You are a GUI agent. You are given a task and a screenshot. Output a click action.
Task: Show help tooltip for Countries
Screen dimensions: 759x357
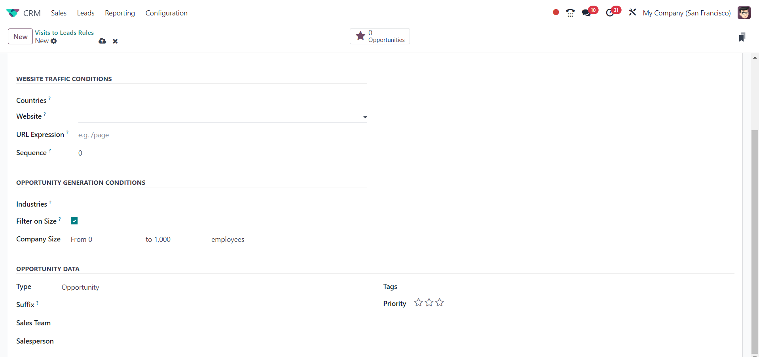(x=49, y=98)
